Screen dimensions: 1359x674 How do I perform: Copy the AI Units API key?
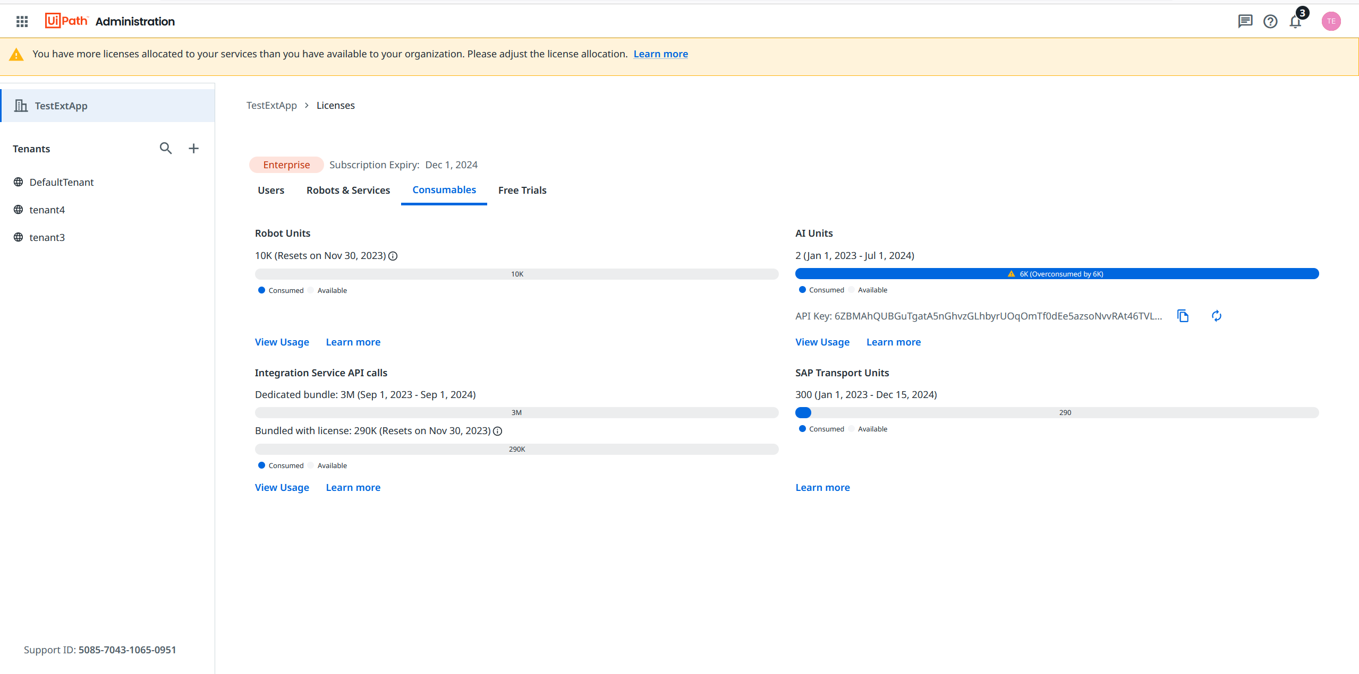point(1183,316)
